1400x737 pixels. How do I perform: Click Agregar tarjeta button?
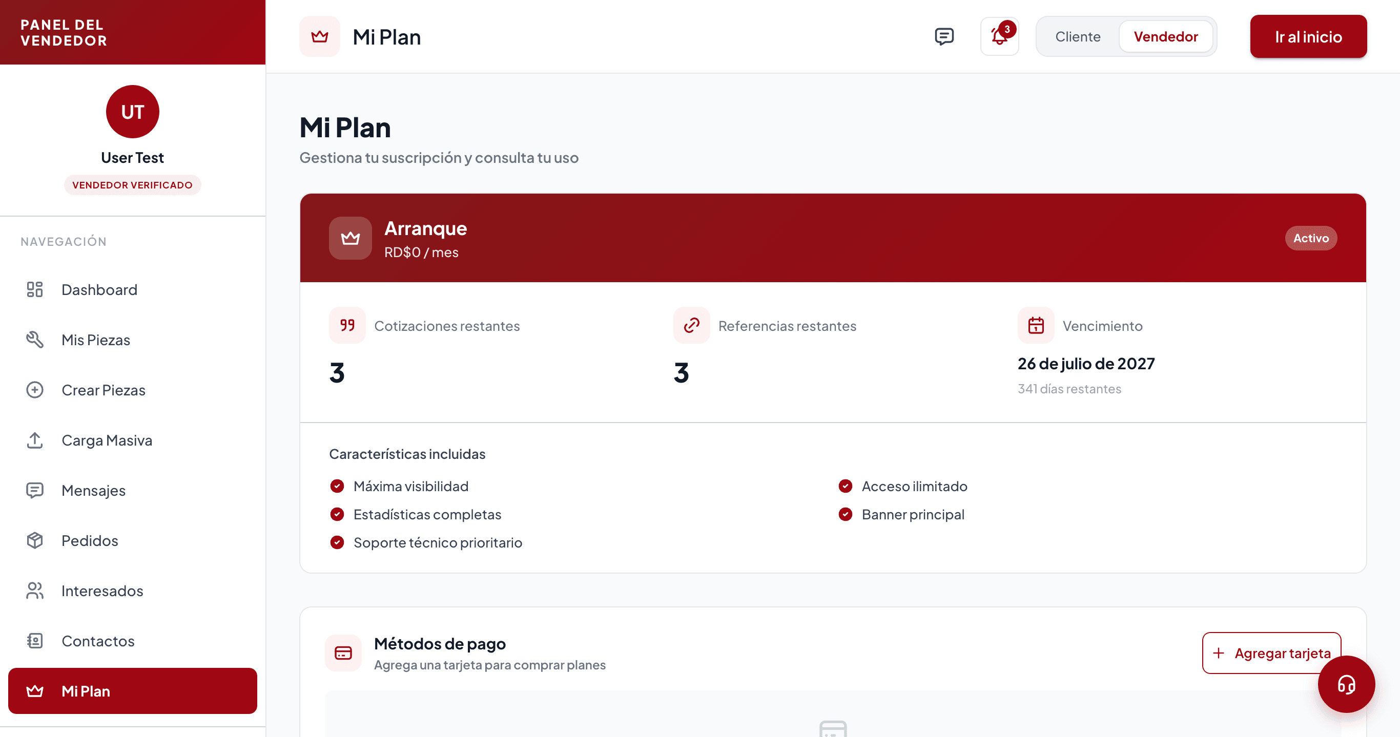tap(1271, 653)
